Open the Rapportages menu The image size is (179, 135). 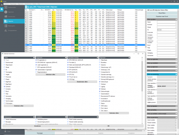(13, 4)
